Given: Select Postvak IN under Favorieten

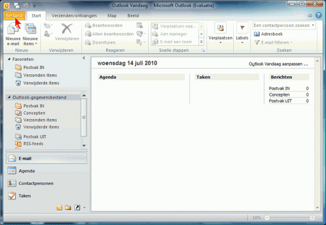Looking at the screenshot, I should click(30, 67).
